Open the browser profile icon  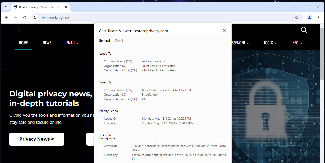(309, 18)
